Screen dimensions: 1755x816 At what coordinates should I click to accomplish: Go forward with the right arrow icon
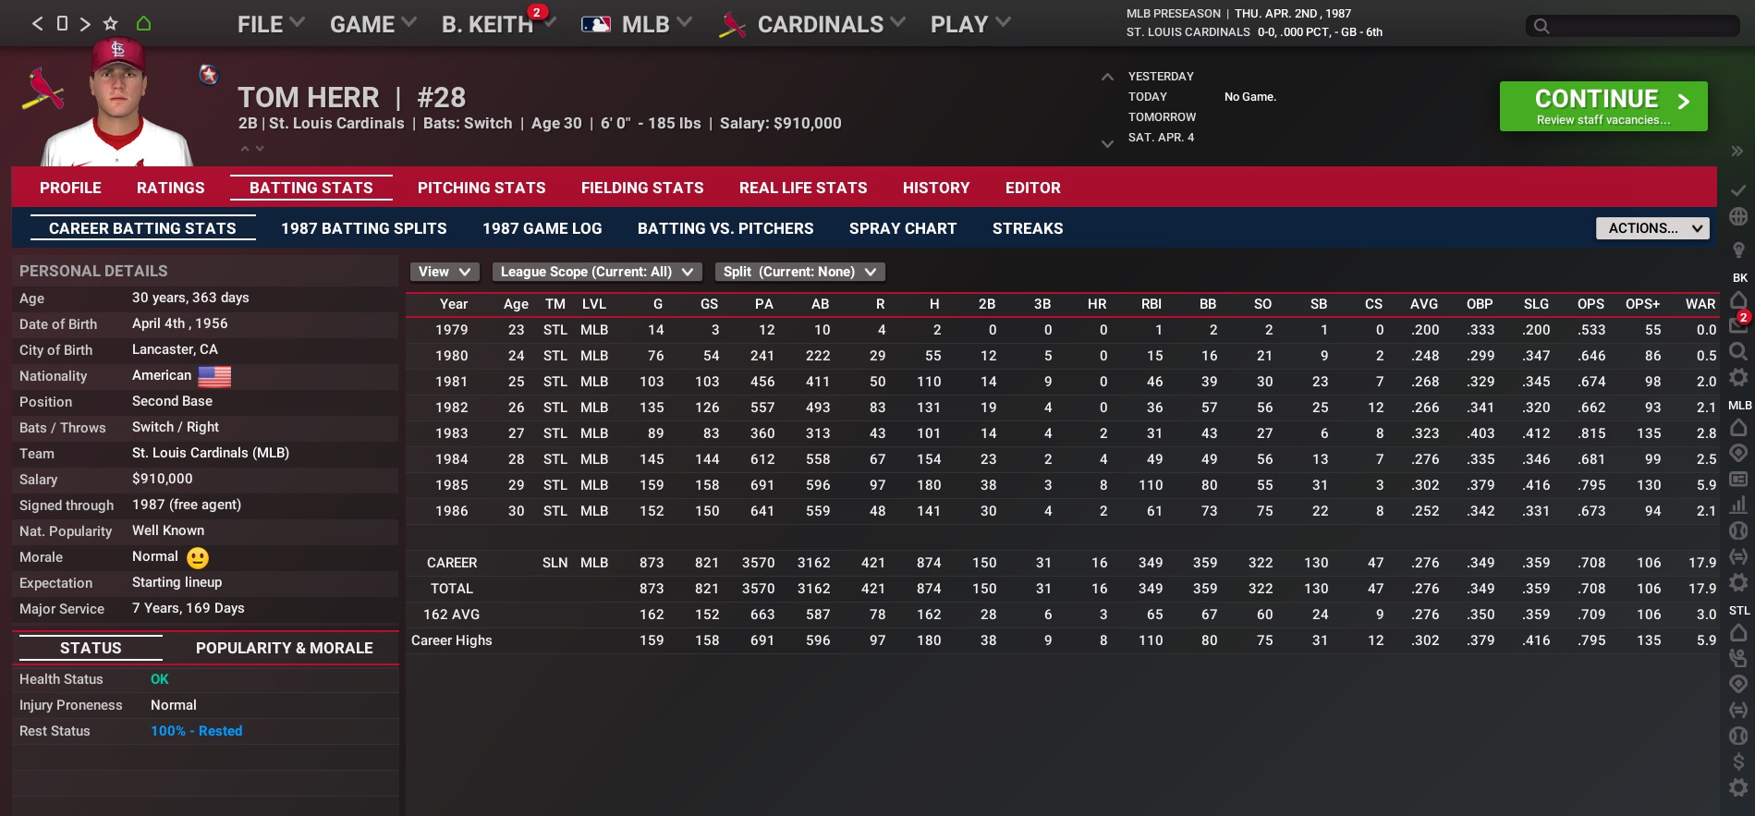pyautogui.click(x=85, y=24)
